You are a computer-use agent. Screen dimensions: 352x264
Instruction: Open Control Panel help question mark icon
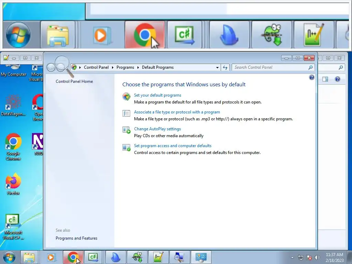tap(311, 77)
